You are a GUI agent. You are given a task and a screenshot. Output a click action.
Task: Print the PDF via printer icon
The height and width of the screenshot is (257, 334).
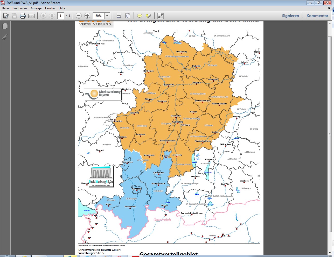click(23, 16)
